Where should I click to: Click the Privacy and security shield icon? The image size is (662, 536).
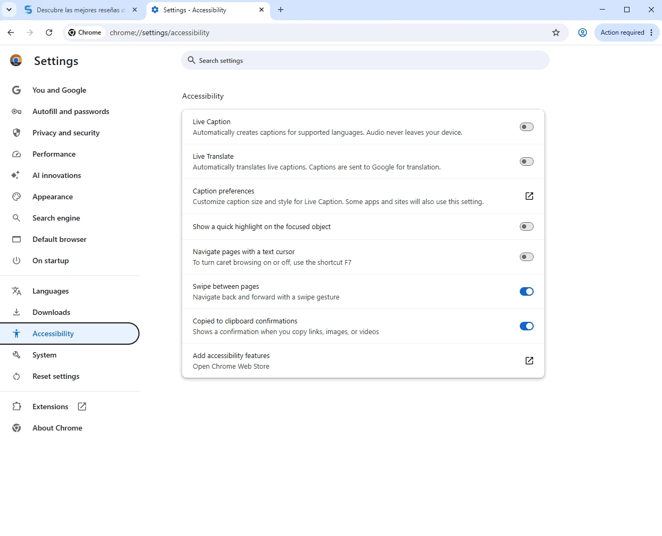17,133
